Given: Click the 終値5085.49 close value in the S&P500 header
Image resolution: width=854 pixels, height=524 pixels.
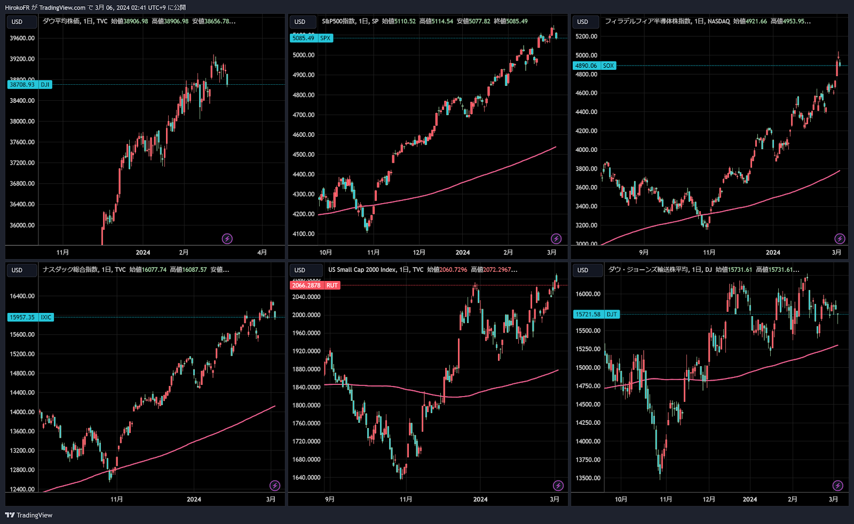Looking at the screenshot, I should coord(511,21).
